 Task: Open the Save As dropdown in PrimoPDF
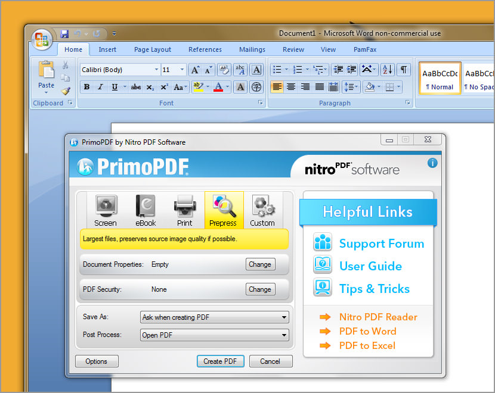pos(284,317)
